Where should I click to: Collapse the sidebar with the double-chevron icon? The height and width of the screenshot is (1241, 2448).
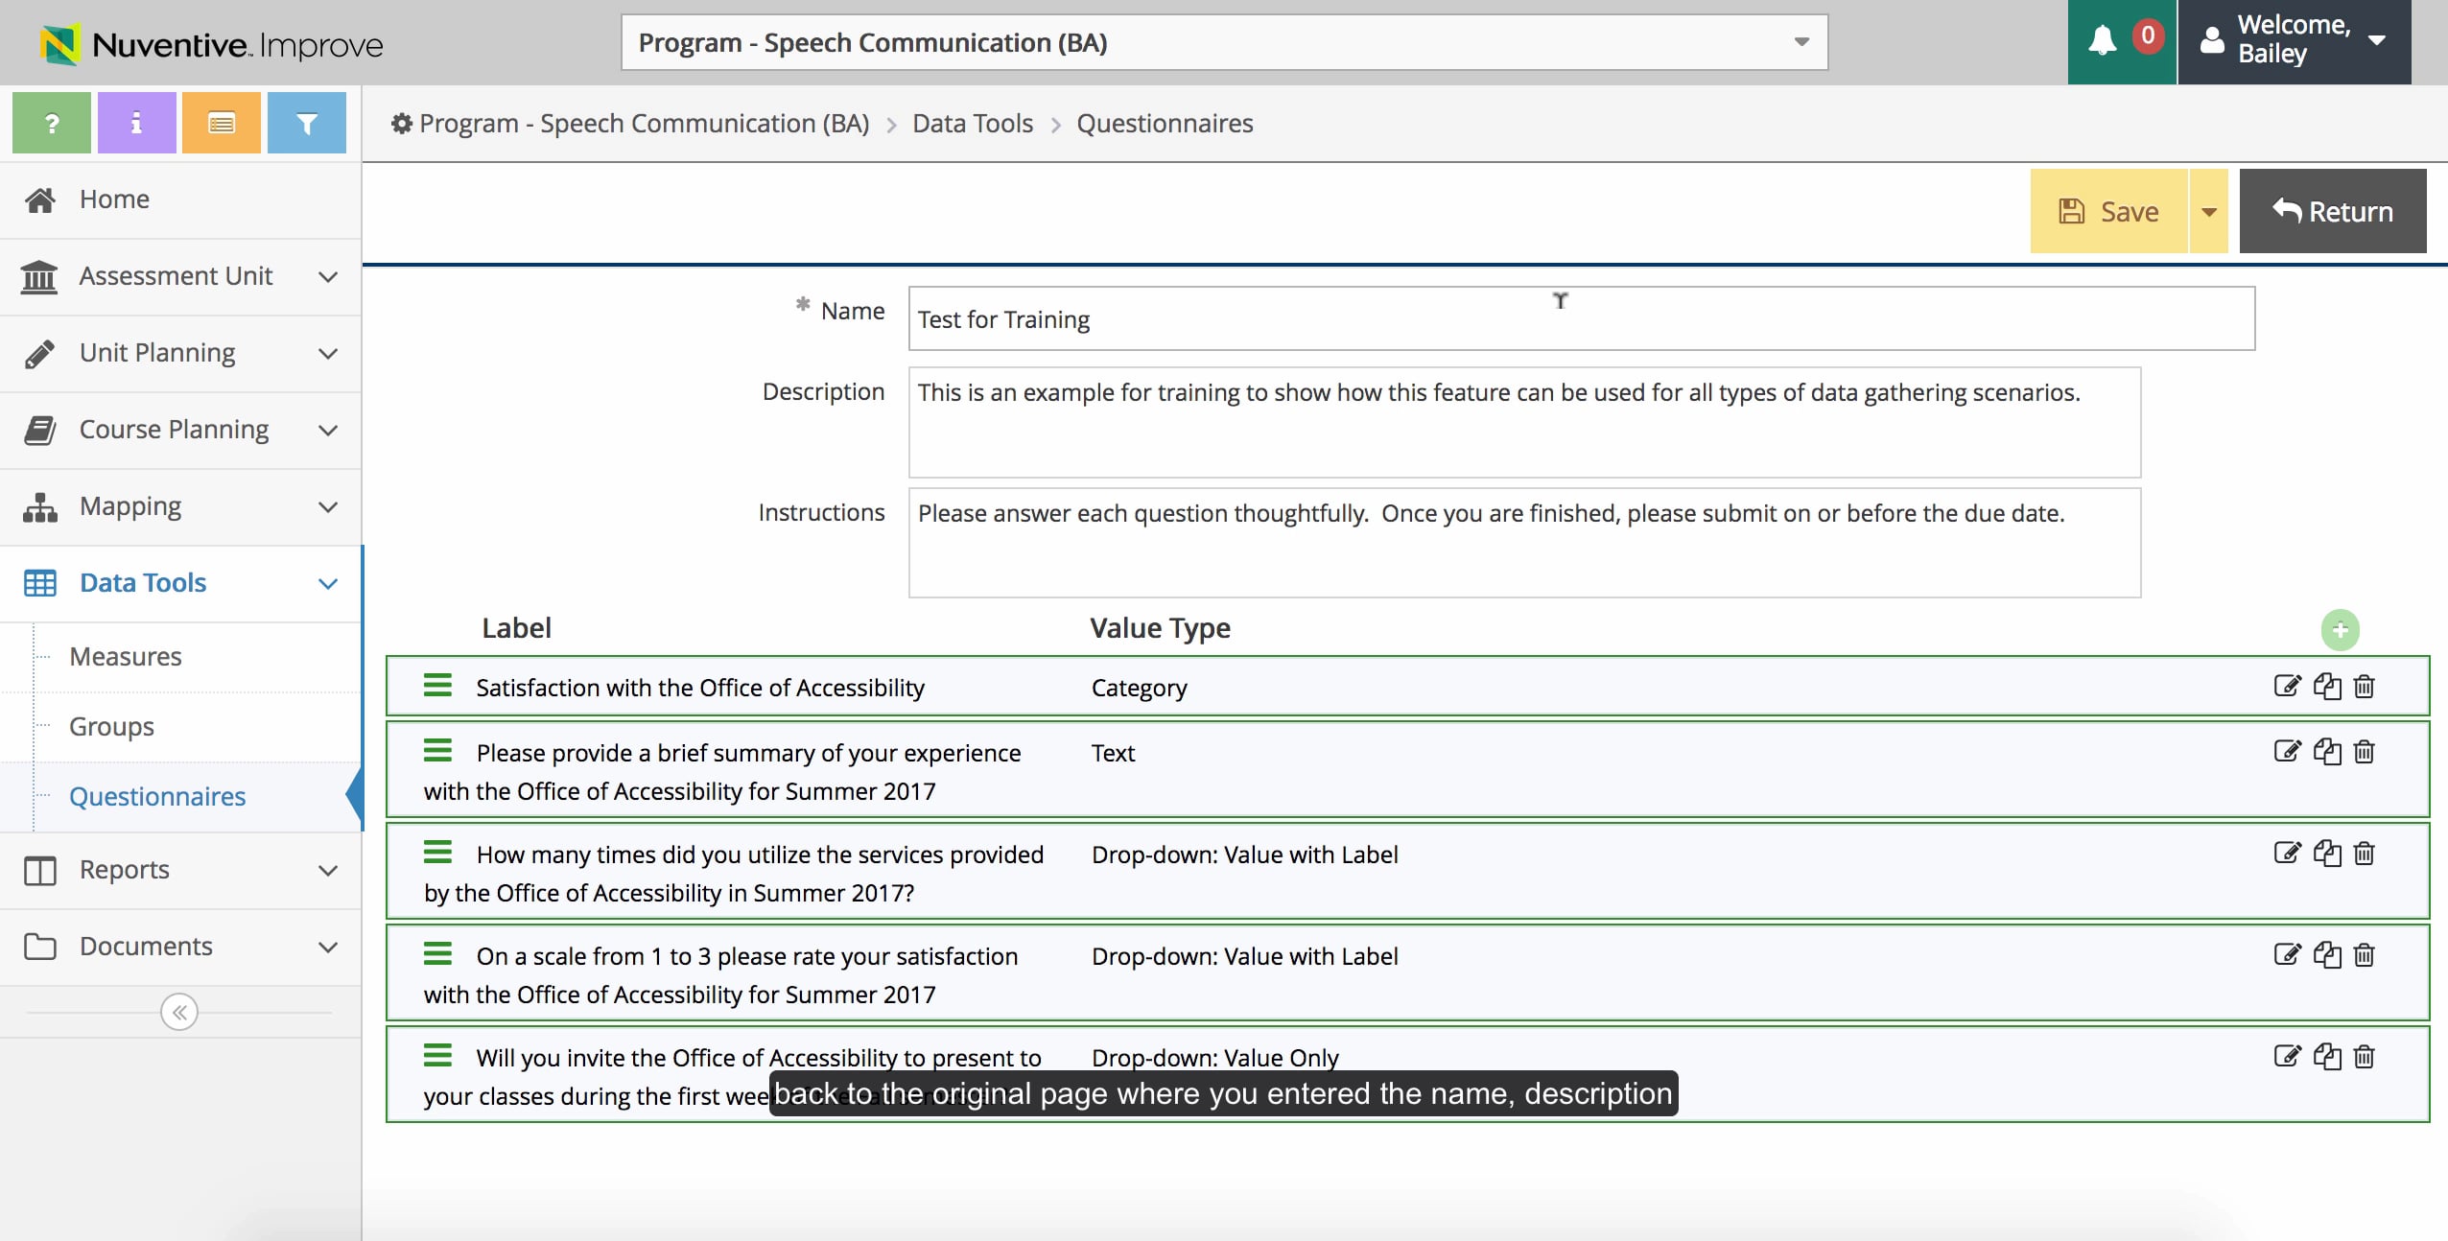(x=178, y=1011)
